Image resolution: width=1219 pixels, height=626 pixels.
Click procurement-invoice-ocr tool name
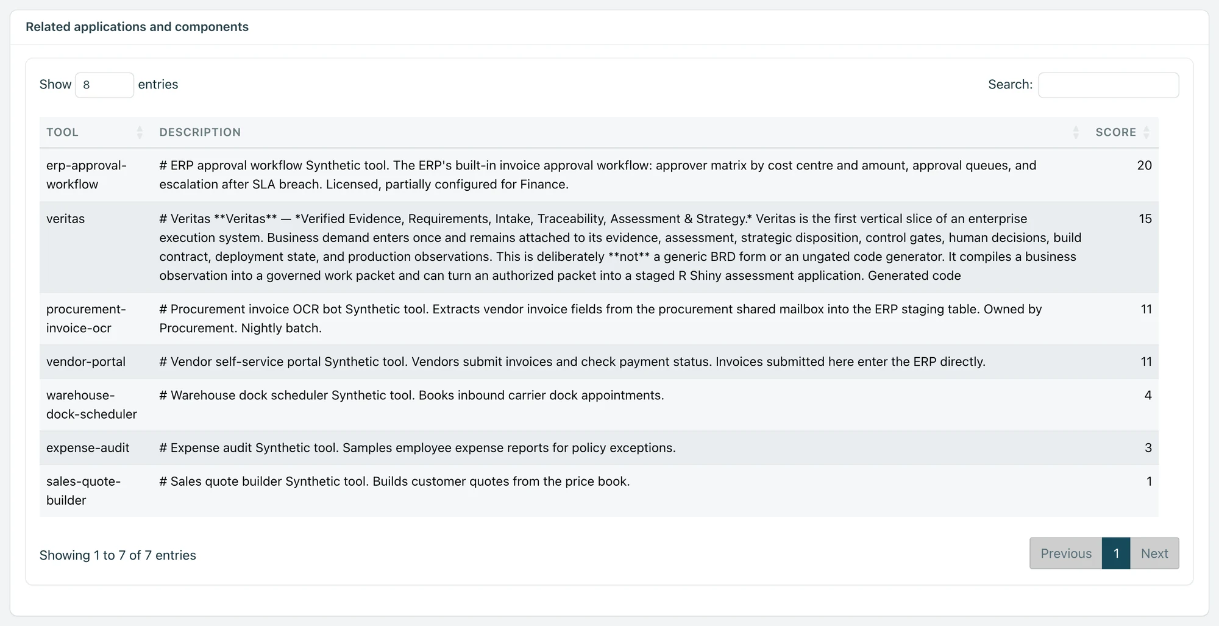(x=86, y=318)
